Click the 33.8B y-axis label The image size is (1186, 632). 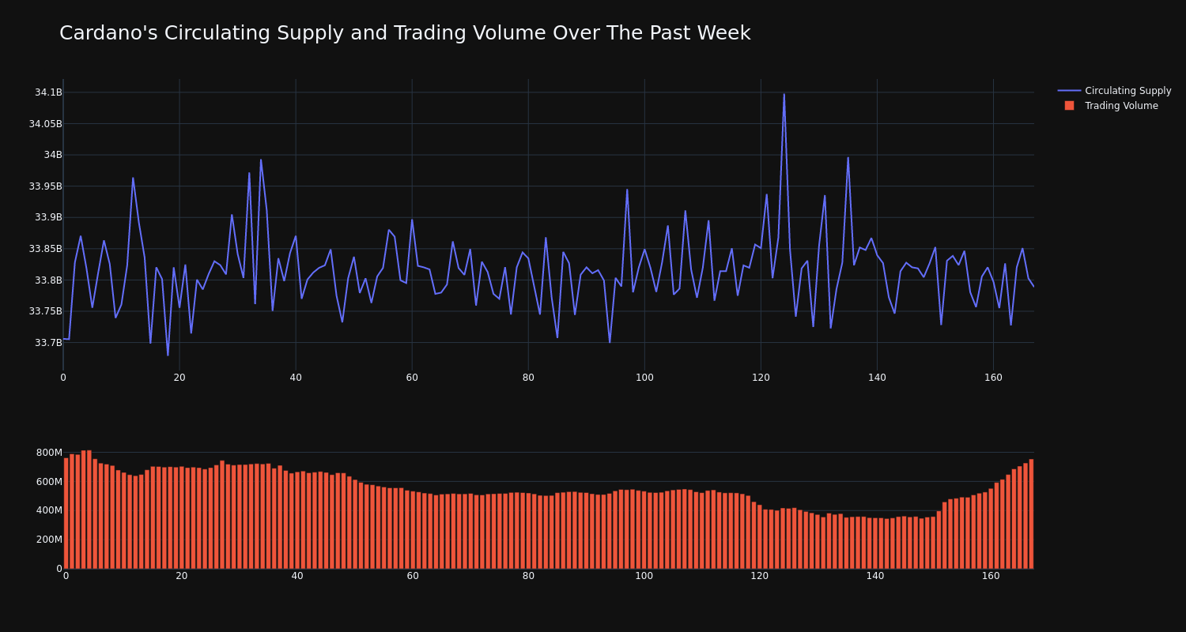(48, 280)
